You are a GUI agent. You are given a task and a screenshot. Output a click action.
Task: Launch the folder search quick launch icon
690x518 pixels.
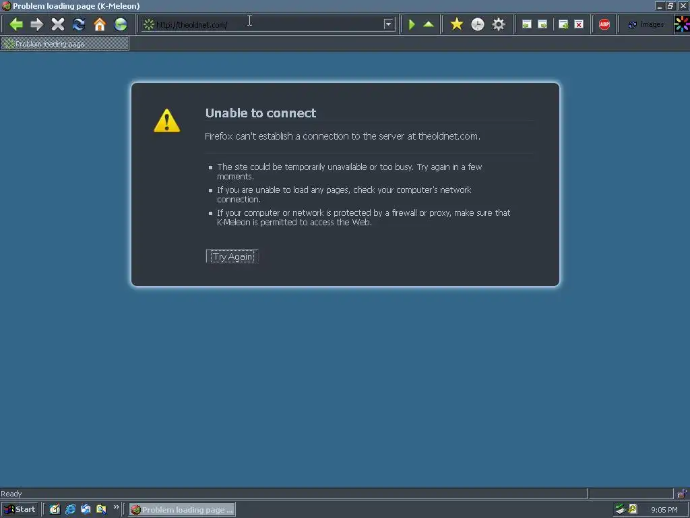101,509
